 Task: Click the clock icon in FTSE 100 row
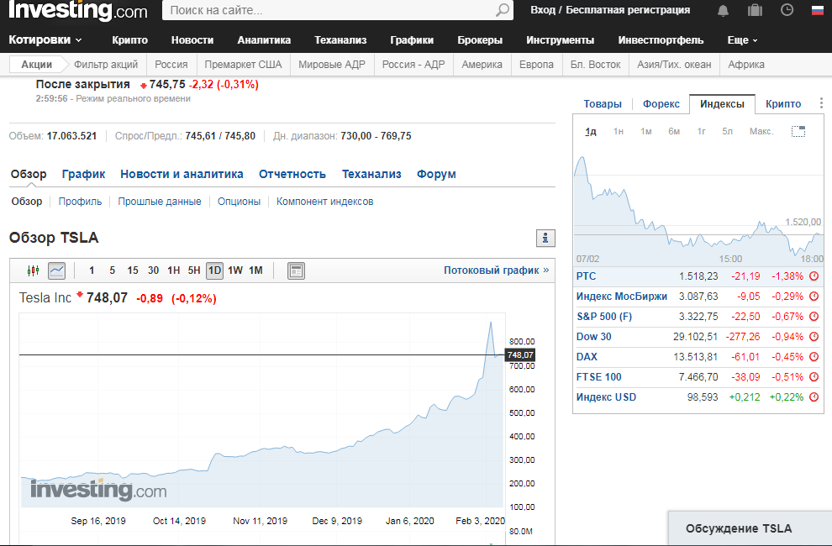(x=814, y=377)
